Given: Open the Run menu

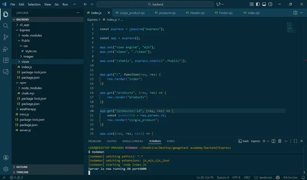Looking at the screenshot, I should [65, 5].
